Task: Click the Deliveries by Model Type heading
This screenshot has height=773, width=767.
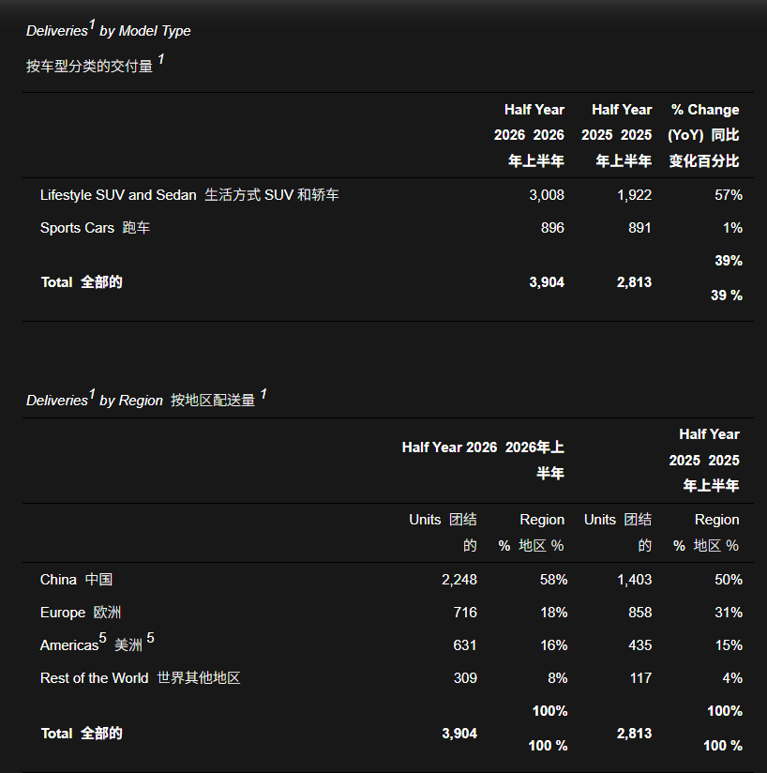Action: [x=109, y=30]
